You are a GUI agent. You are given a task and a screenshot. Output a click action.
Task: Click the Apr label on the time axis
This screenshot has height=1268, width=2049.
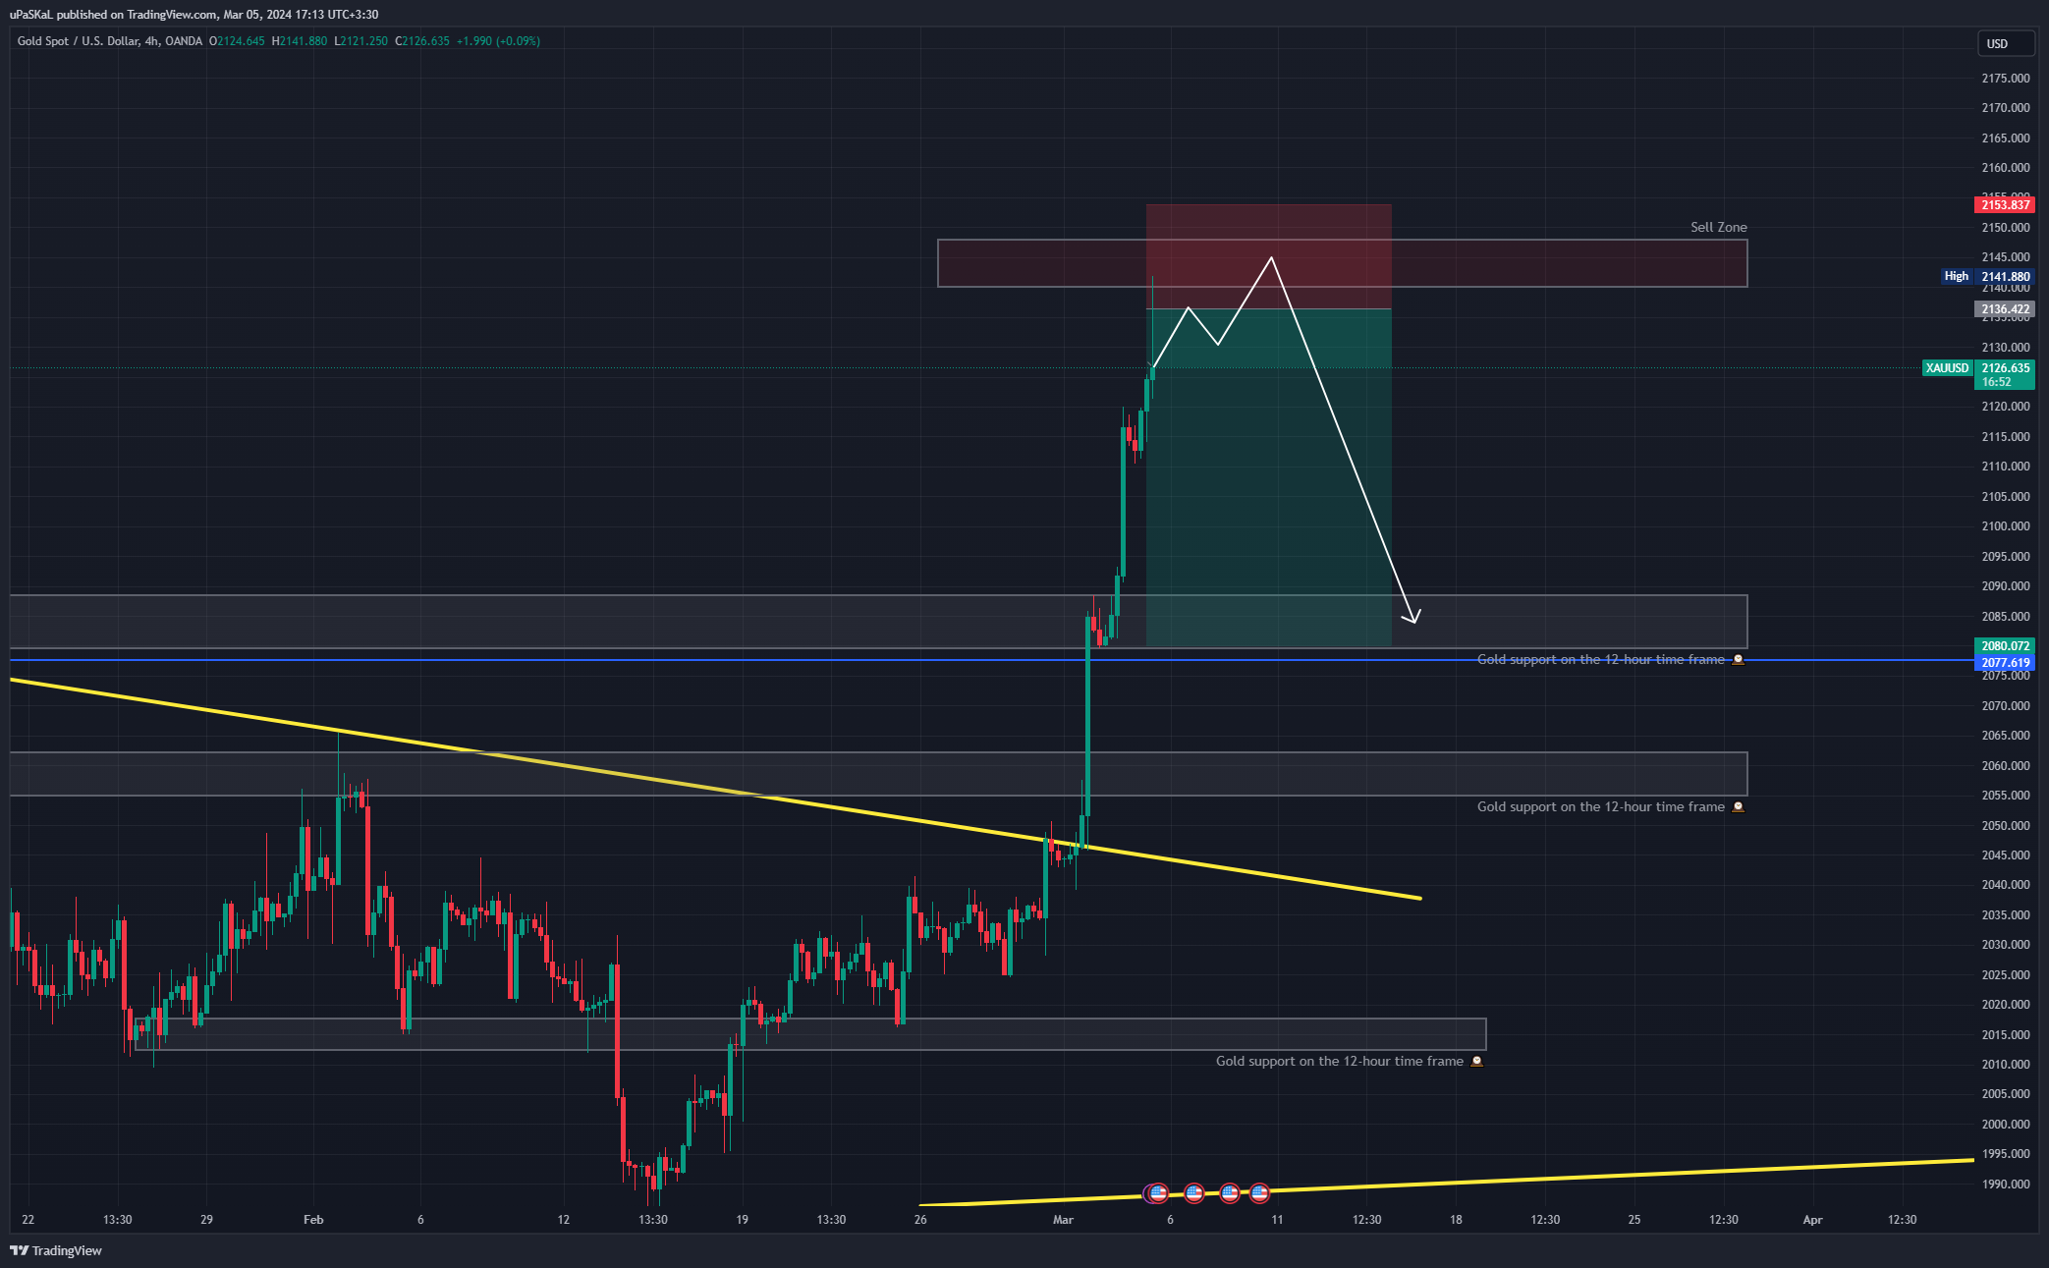coord(1812,1220)
